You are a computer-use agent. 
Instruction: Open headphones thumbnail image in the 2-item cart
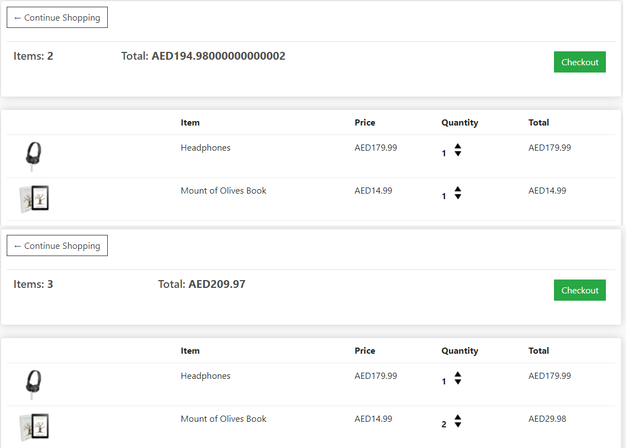pyautogui.click(x=34, y=155)
